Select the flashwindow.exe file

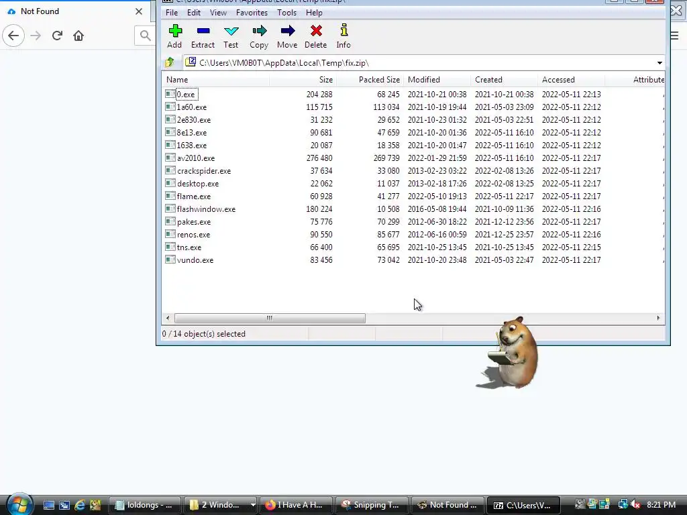206,209
